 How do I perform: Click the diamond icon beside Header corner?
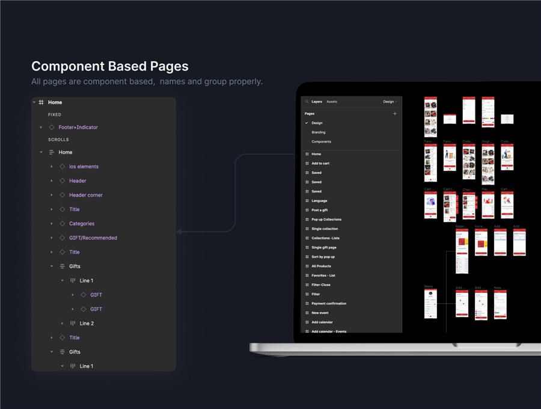point(62,195)
